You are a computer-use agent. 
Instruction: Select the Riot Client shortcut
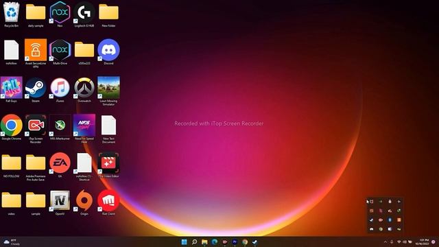pyautogui.click(x=108, y=203)
